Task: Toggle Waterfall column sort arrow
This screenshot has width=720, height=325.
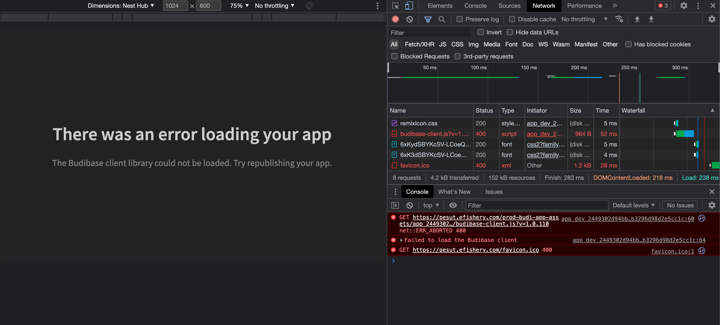Action: click(x=712, y=110)
